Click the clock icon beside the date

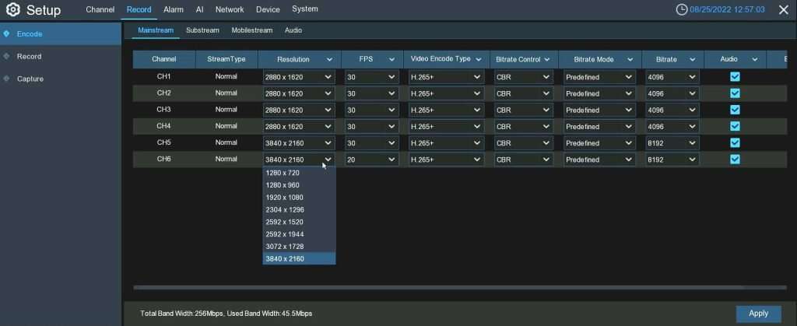[682, 9]
